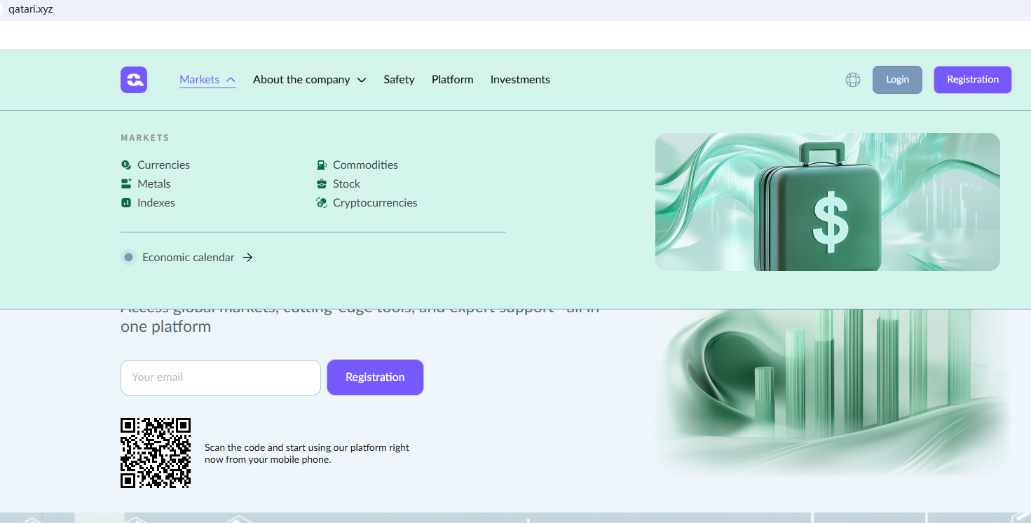This screenshot has width=1031, height=523.
Task: Open the Economic calendar link
Action: click(189, 258)
